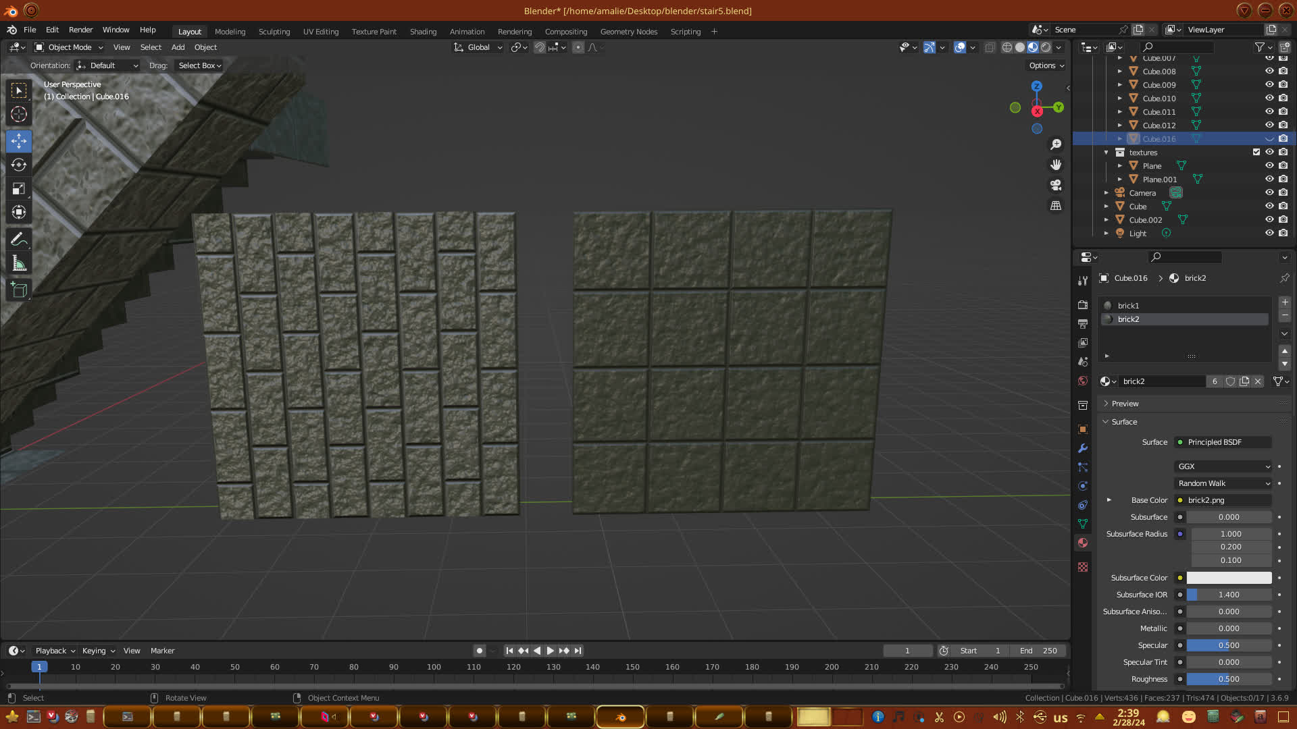1297x729 pixels.
Task: Open the Modifier properties wrench tab
Action: (x=1083, y=448)
